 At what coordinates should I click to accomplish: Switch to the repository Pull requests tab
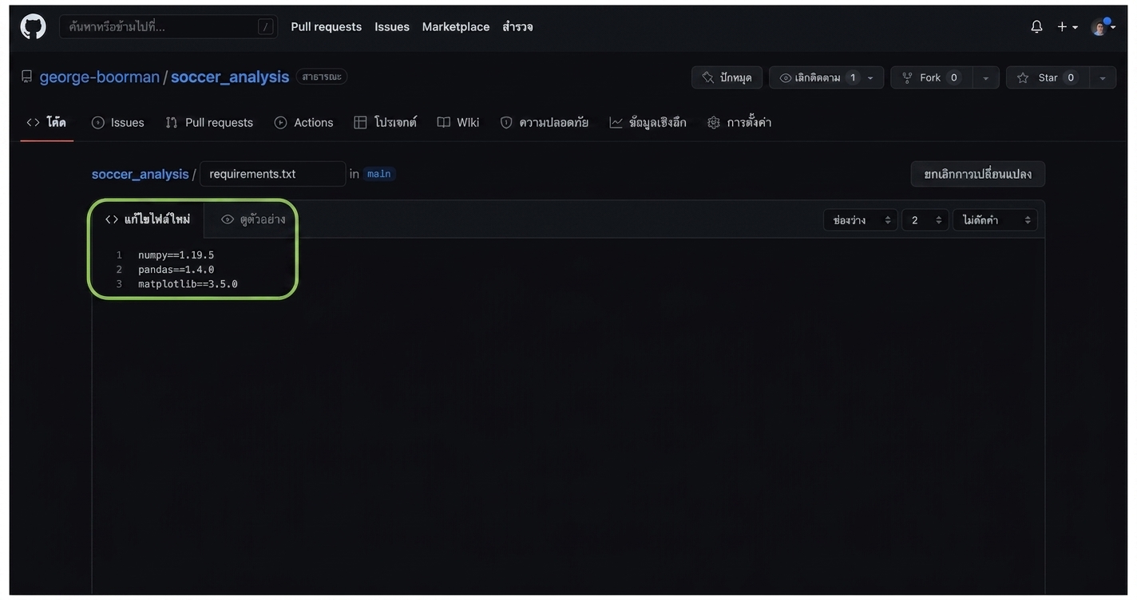click(209, 122)
